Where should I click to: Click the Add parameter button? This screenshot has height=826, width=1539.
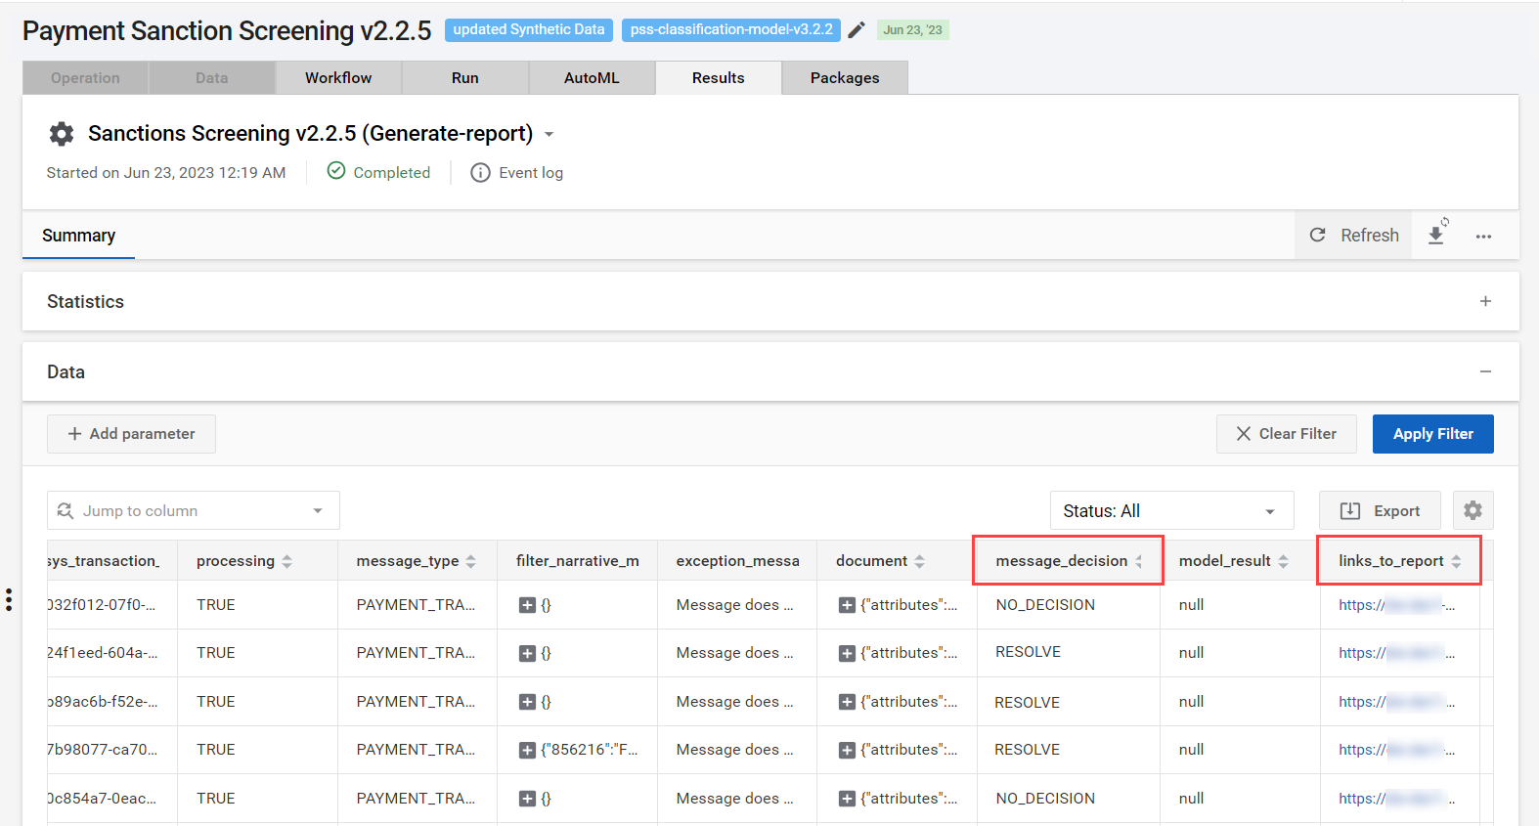[131, 434]
